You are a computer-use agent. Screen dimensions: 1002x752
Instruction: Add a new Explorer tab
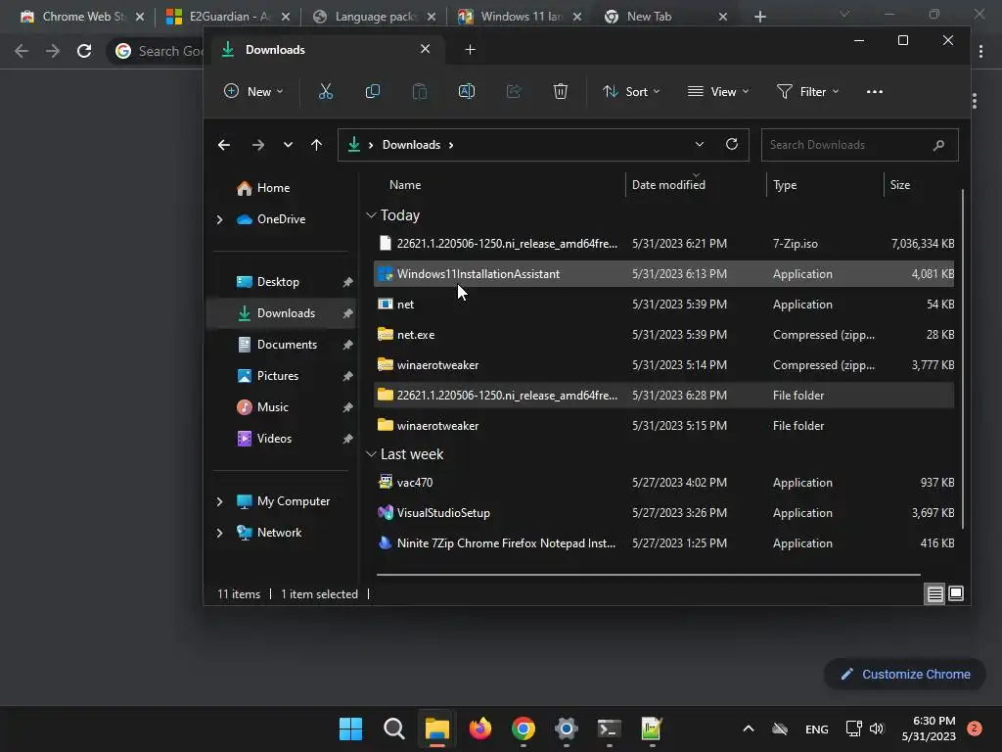click(471, 49)
